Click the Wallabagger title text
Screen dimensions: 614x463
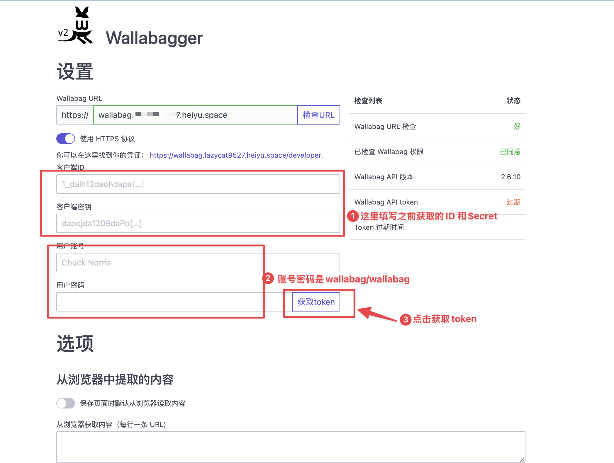154,38
